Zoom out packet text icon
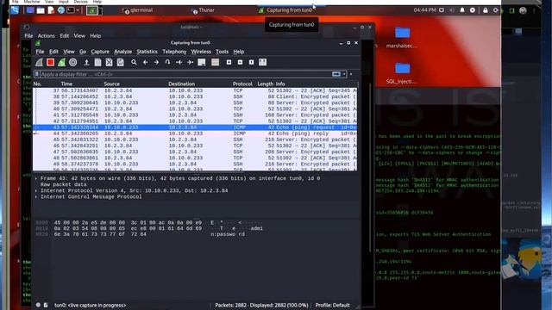The width and height of the screenshot is (552, 310). click(x=240, y=62)
